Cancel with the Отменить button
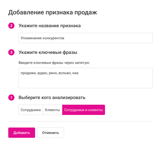The width and height of the screenshot is (161, 146). [51, 133]
